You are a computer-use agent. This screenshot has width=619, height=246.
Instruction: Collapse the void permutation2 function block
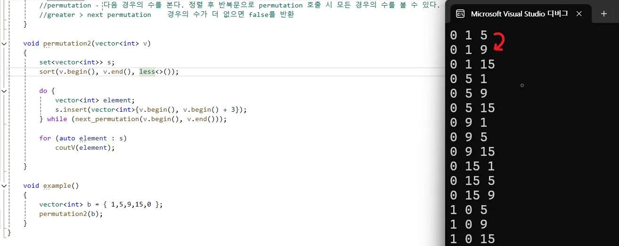5,43
